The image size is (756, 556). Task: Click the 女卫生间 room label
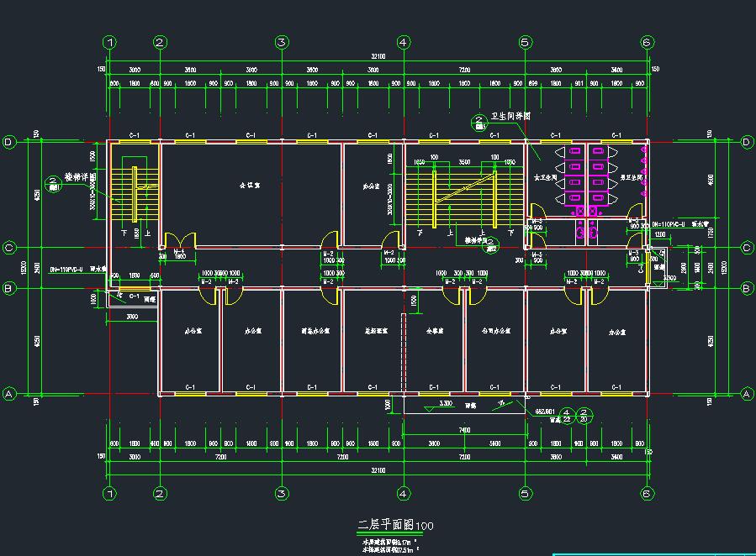(x=545, y=177)
